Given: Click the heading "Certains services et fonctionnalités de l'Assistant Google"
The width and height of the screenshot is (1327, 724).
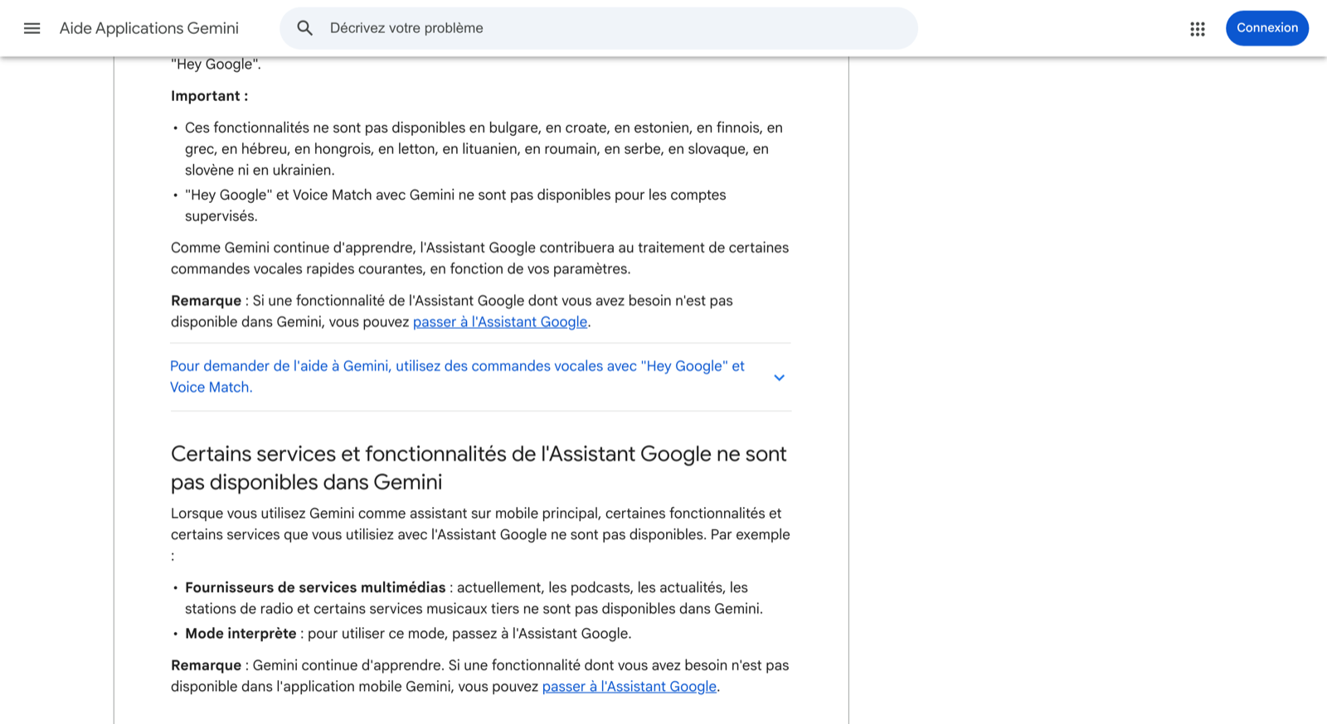Looking at the screenshot, I should [479, 468].
